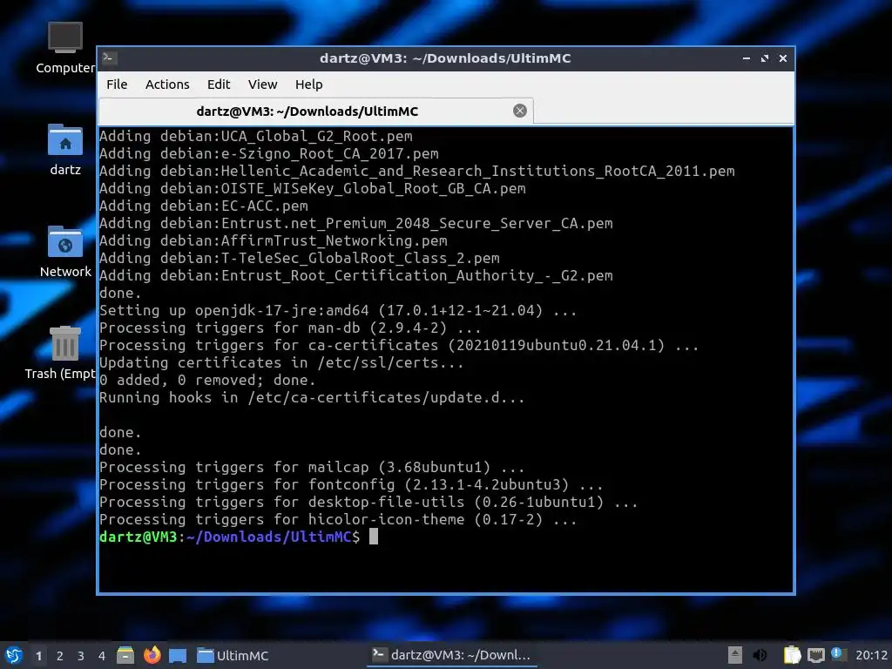Click the 'Processing triggers for man-db' line

click(x=290, y=328)
